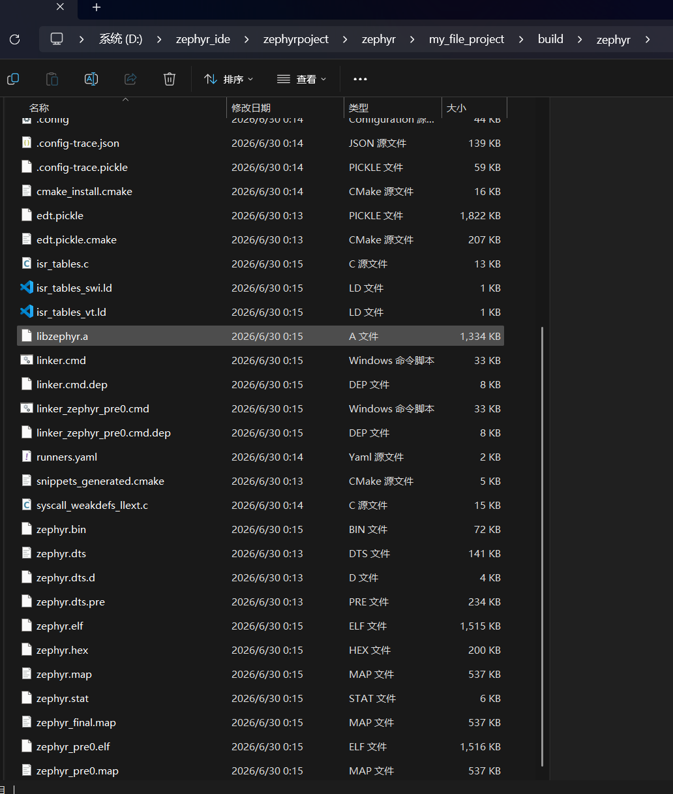This screenshot has width=673, height=794.
Task: Sort by 大小 column header
Action: click(x=456, y=108)
